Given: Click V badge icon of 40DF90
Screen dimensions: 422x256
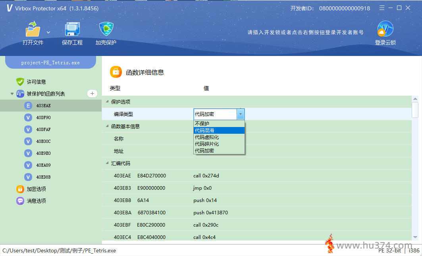Looking at the screenshot, I should [x=28, y=117].
